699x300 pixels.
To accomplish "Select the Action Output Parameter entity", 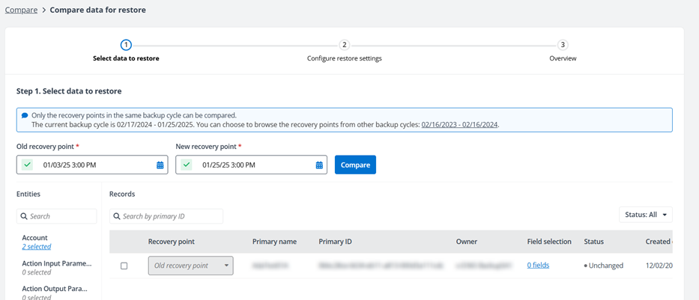I will pos(55,289).
